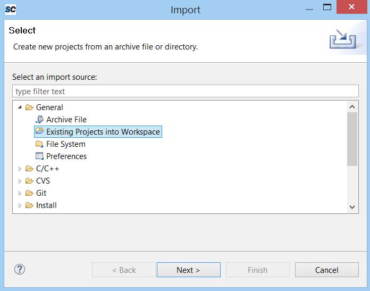Choose the Preferences import source
This screenshot has height=291, width=370.
(66, 156)
